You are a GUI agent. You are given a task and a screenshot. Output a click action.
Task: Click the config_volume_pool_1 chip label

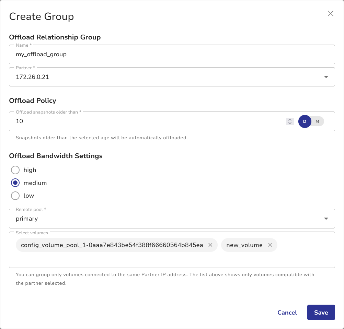point(112,245)
